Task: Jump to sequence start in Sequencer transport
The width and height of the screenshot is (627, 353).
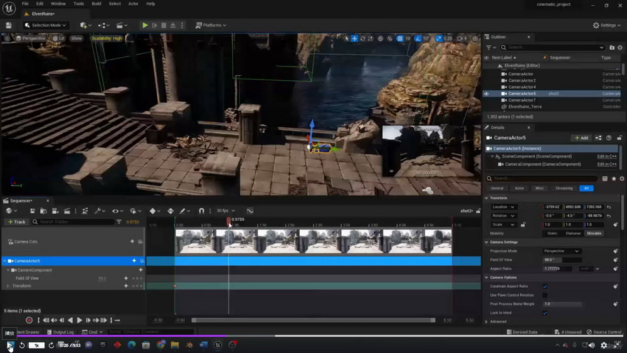Action: coord(46,320)
